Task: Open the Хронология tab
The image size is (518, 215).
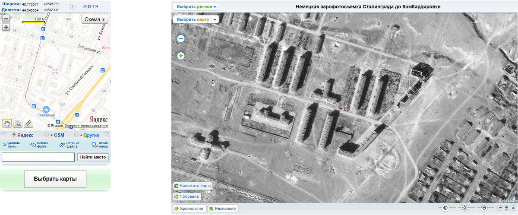Action: point(189,209)
